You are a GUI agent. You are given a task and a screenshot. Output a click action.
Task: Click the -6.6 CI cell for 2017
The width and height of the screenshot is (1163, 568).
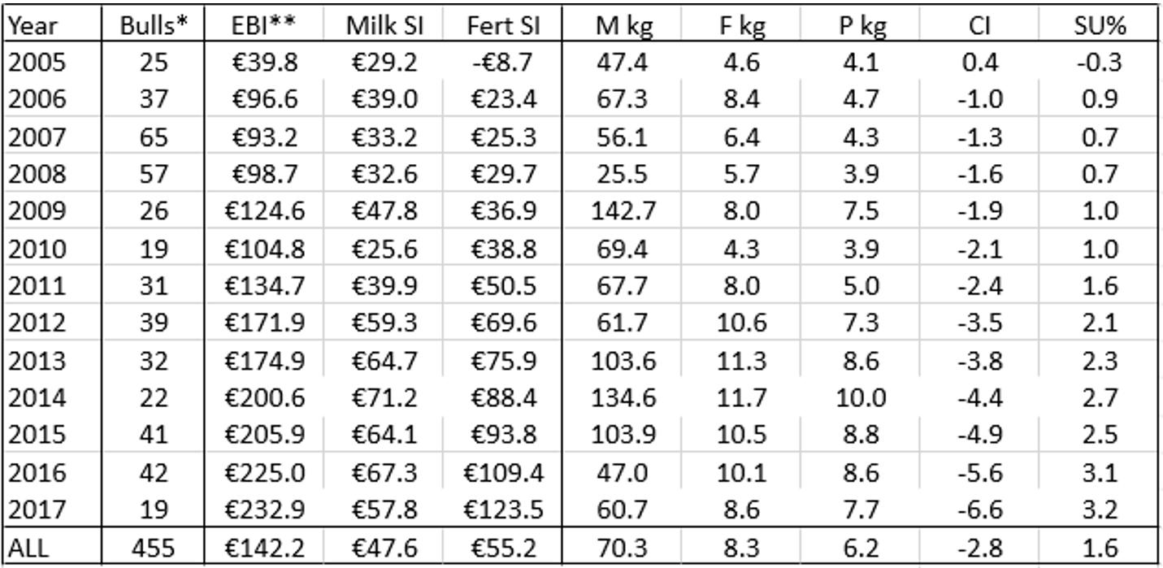point(980,510)
